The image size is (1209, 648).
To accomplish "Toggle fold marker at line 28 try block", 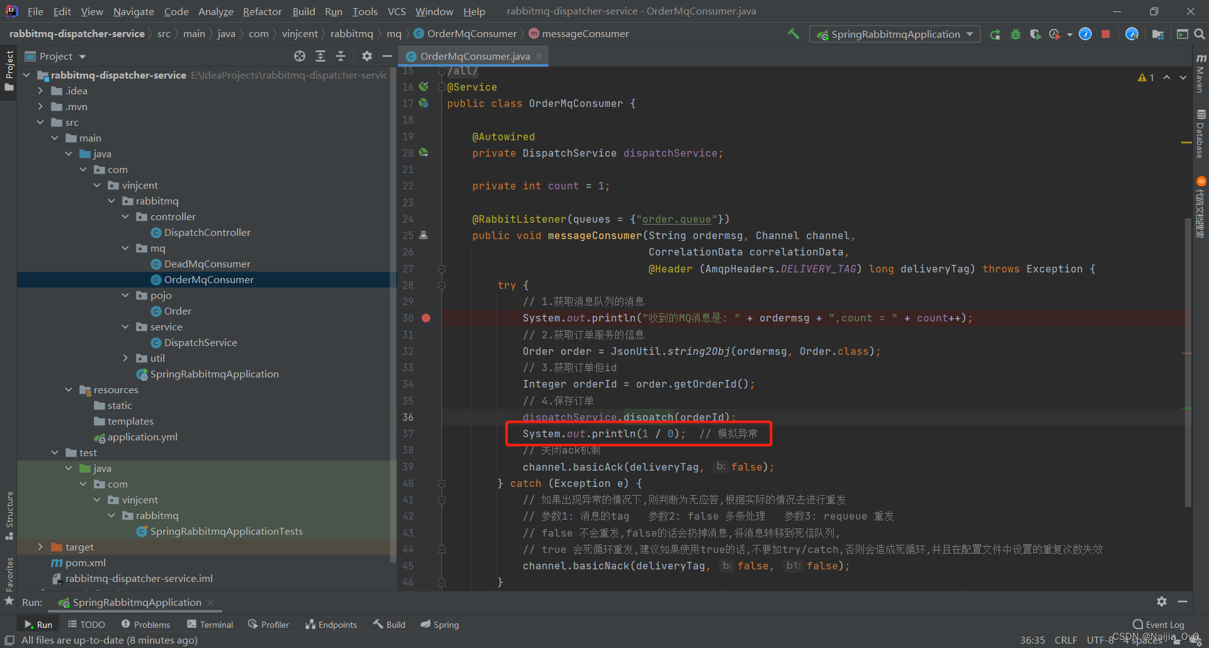I will (x=442, y=285).
